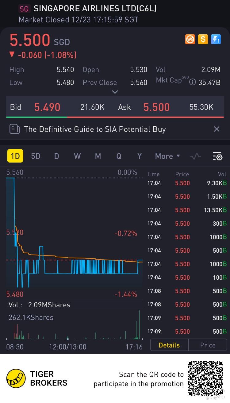230x403 pixels.
Task: Select the trade row with 300 volume
Action: (x=187, y=224)
